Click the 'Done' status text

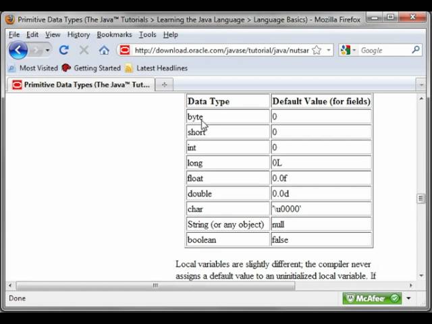pyautogui.click(x=17, y=298)
